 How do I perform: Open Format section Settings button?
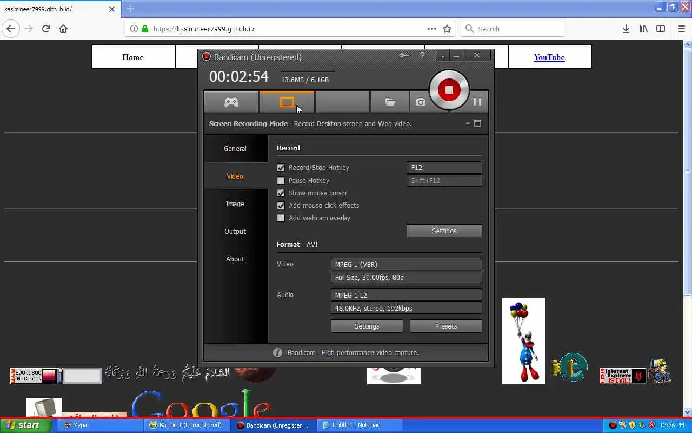[x=367, y=326]
